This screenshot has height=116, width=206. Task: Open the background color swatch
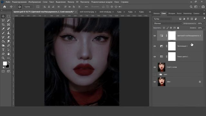pos(8,66)
